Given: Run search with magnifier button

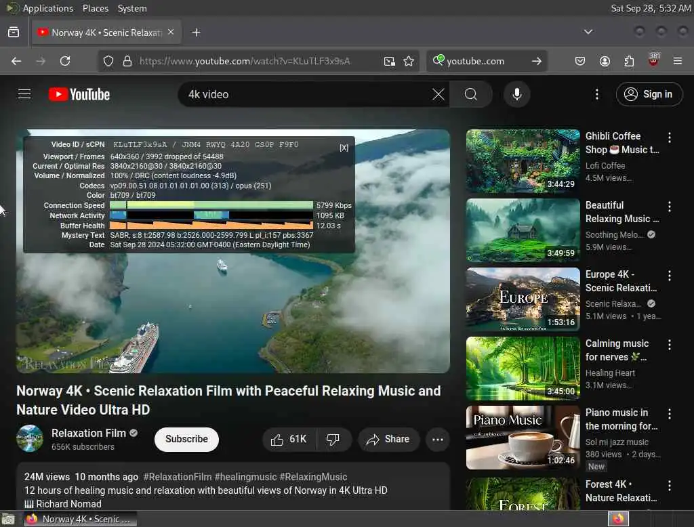Looking at the screenshot, I should (x=471, y=94).
